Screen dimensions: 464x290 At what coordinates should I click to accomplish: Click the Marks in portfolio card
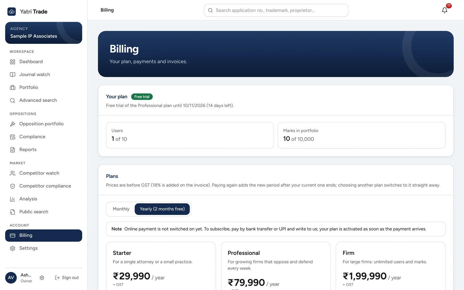362,135
